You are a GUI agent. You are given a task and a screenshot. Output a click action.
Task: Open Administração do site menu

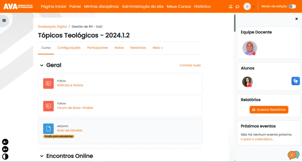click(x=142, y=6)
